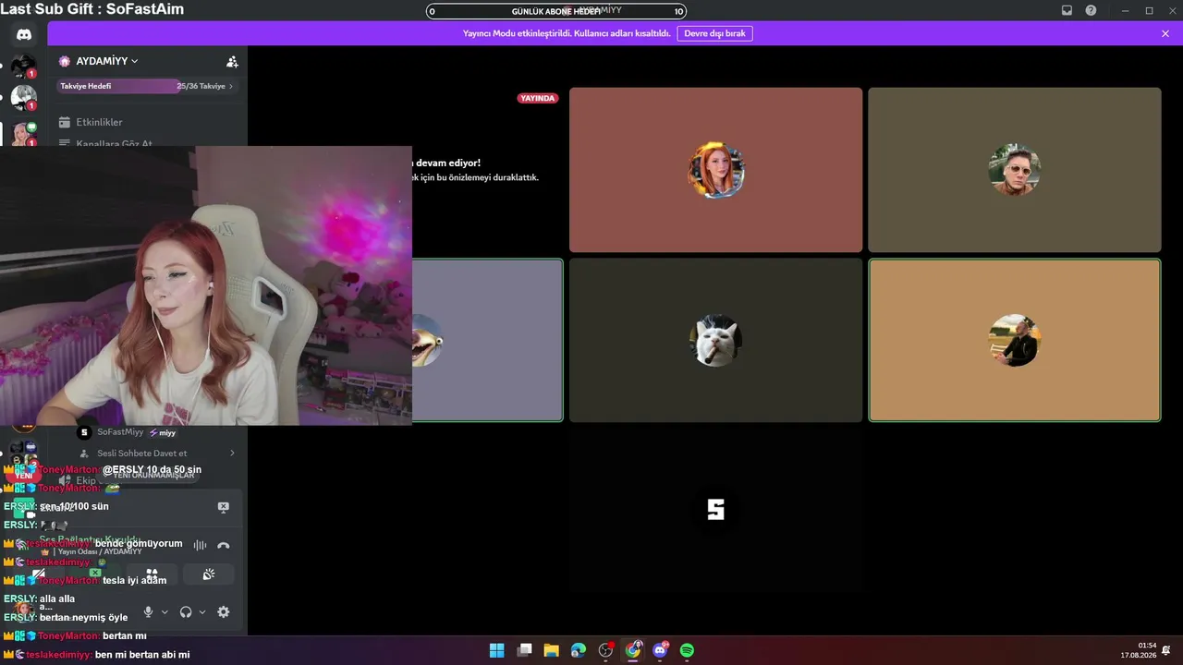Open OBS Studio from the taskbar
This screenshot has height=665, width=1183.
click(x=605, y=650)
